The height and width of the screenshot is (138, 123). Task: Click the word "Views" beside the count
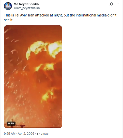point(44,134)
